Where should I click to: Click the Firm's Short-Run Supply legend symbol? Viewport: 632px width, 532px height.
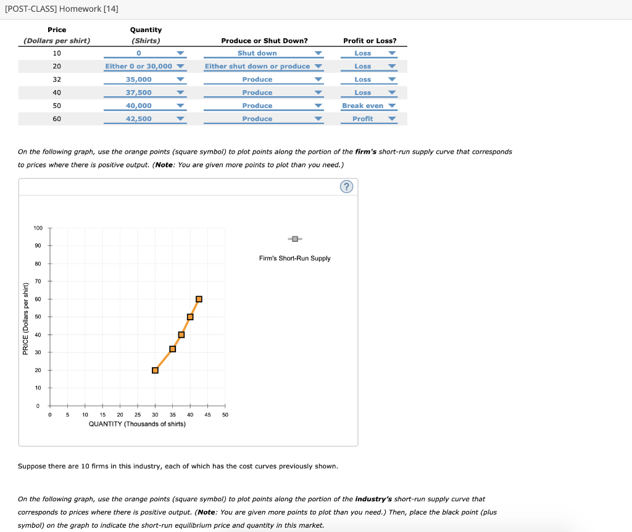click(294, 239)
